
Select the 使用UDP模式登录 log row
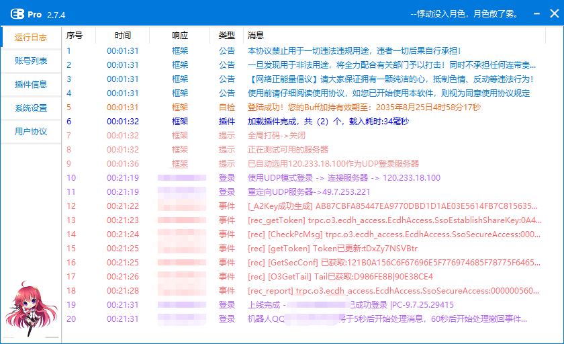coord(344,178)
